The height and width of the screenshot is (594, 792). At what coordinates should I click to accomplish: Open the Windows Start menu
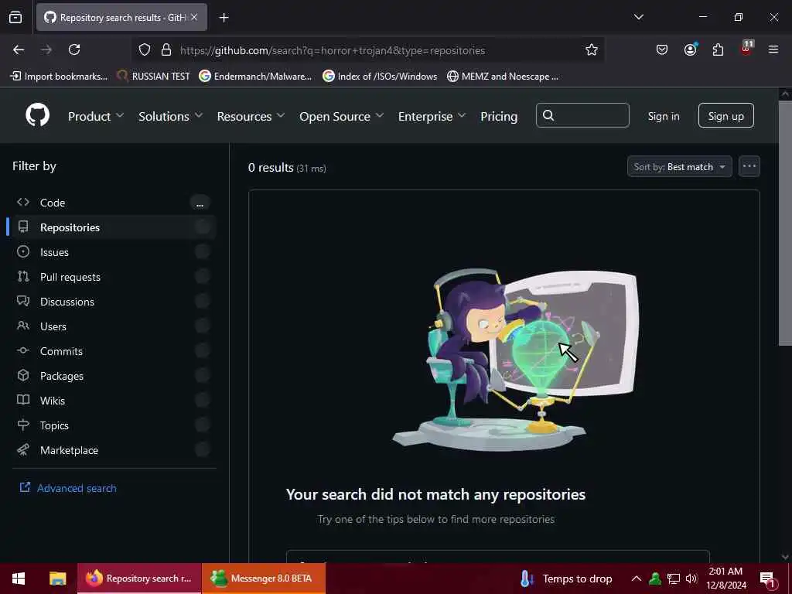(19, 579)
